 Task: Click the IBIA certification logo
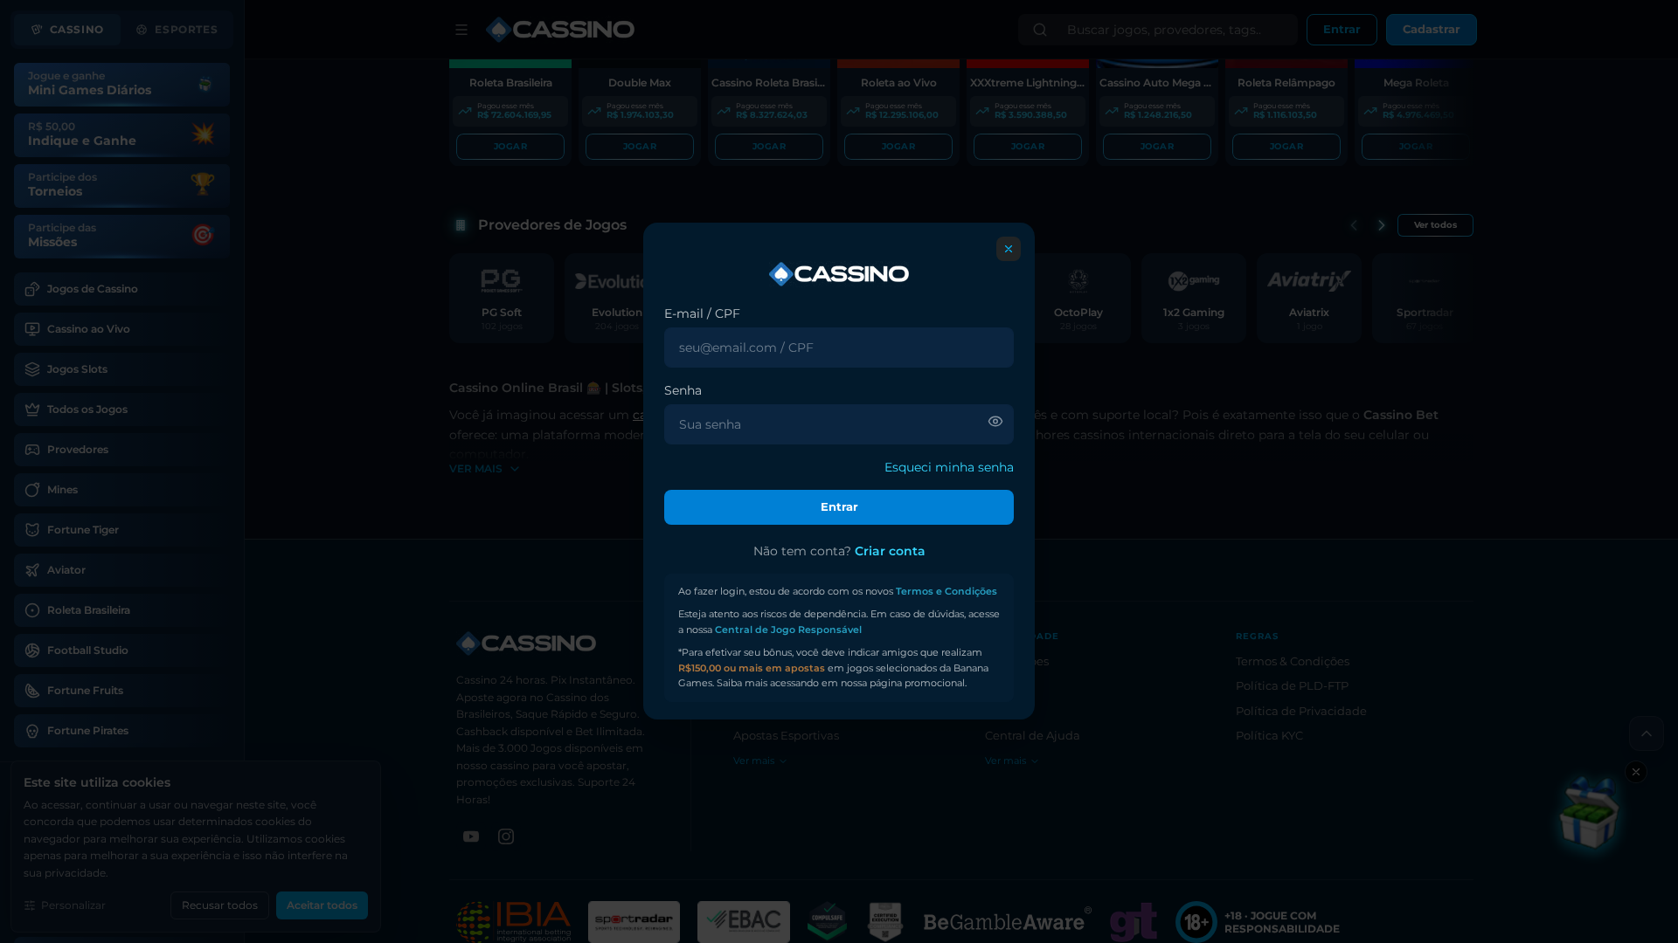click(514, 922)
